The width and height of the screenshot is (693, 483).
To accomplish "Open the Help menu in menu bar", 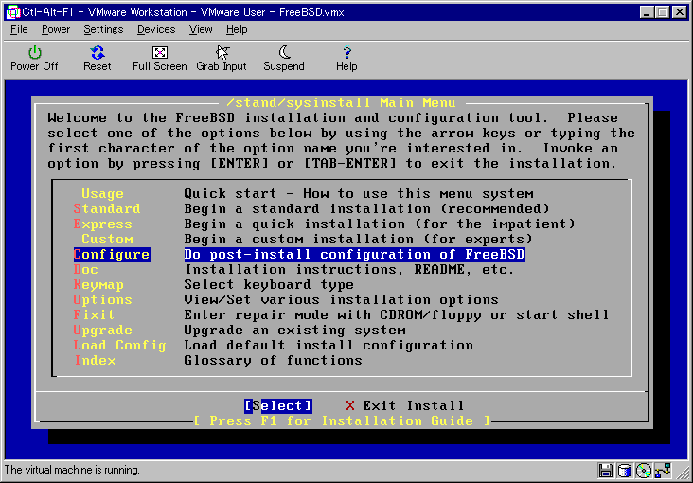I will [x=237, y=29].
